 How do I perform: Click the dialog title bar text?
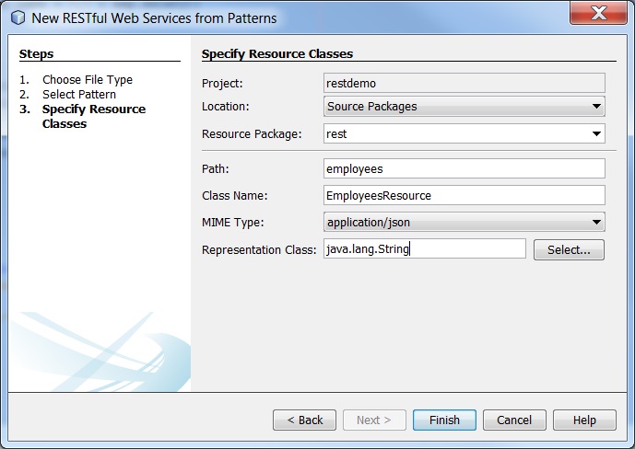(x=154, y=18)
